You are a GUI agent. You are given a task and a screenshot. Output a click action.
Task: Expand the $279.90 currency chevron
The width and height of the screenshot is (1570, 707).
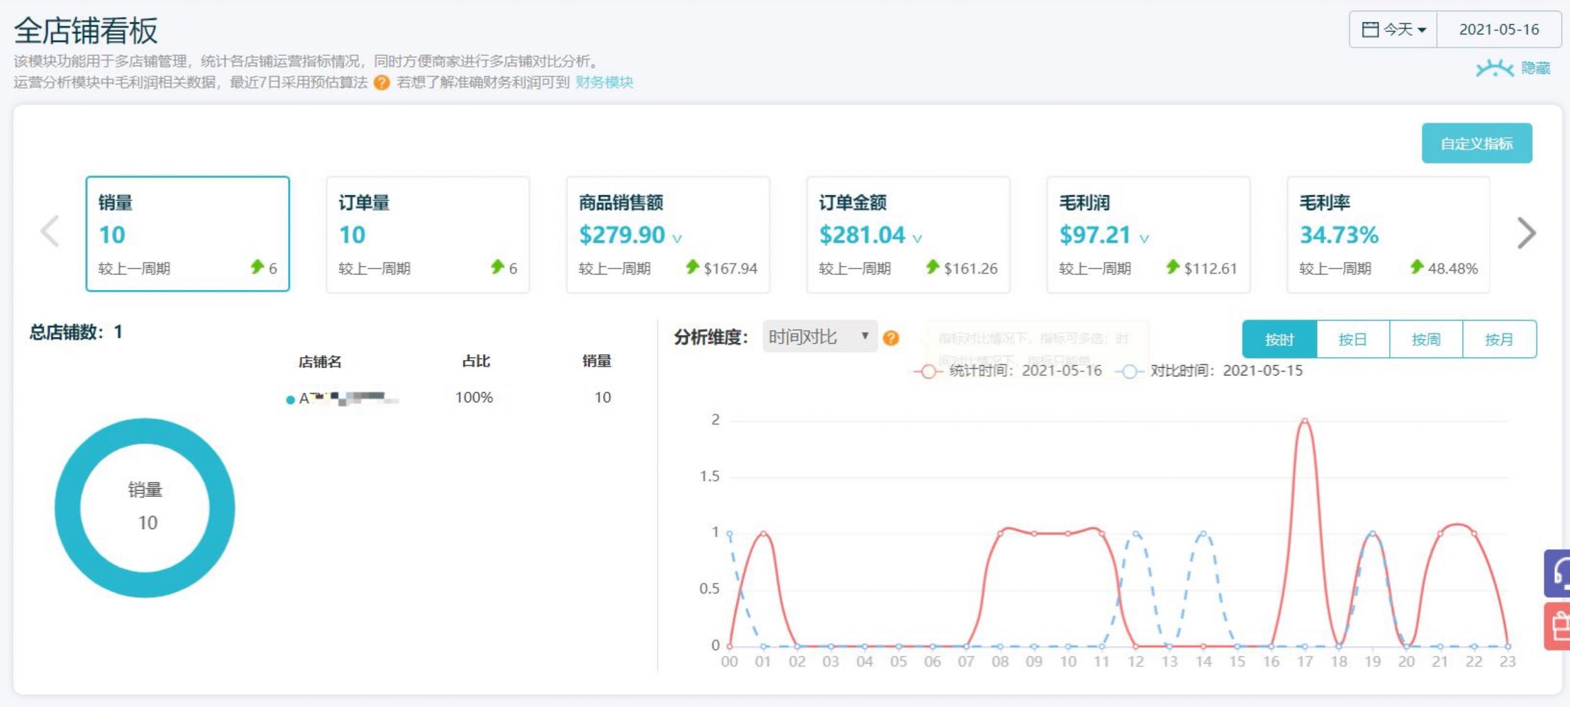(x=677, y=239)
